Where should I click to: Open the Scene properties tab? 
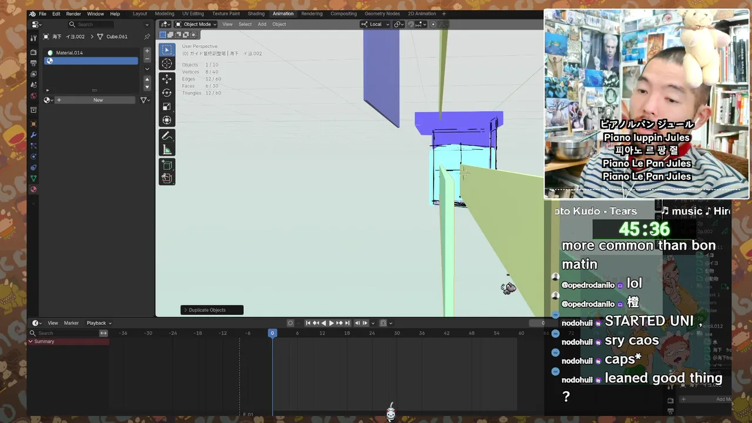pos(33,85)
